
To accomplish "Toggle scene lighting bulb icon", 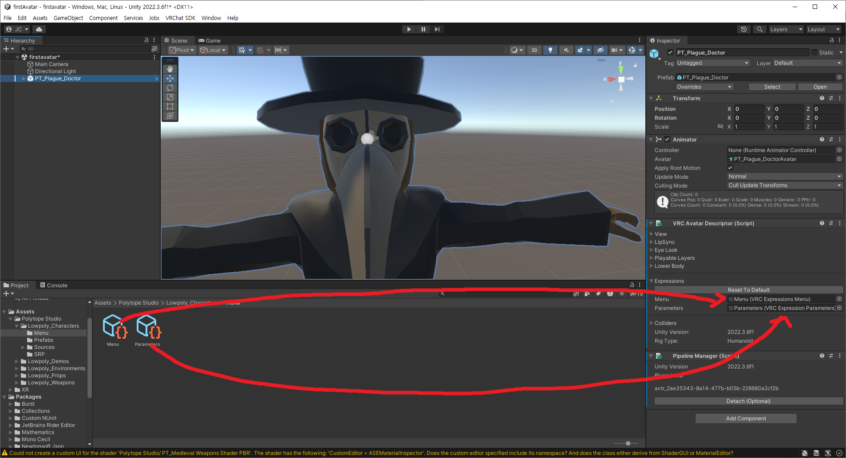I will point(550,50).
